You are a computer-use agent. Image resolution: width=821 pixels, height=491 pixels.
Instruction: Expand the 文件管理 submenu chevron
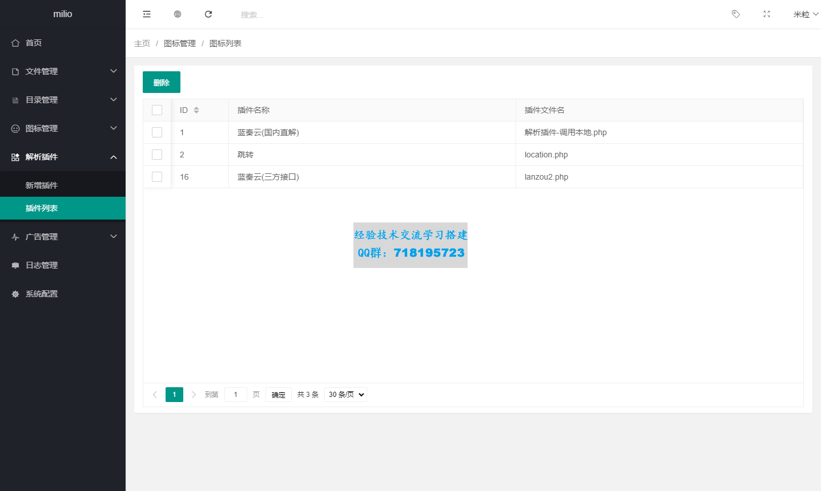[x=114, y=71]
